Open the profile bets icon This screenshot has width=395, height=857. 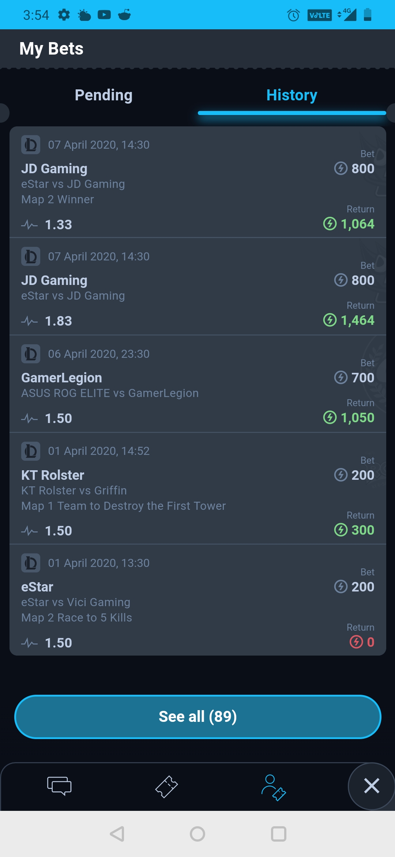click(274, 787)
